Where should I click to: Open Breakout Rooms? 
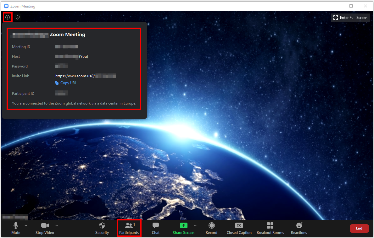click(x=270, y=228)
